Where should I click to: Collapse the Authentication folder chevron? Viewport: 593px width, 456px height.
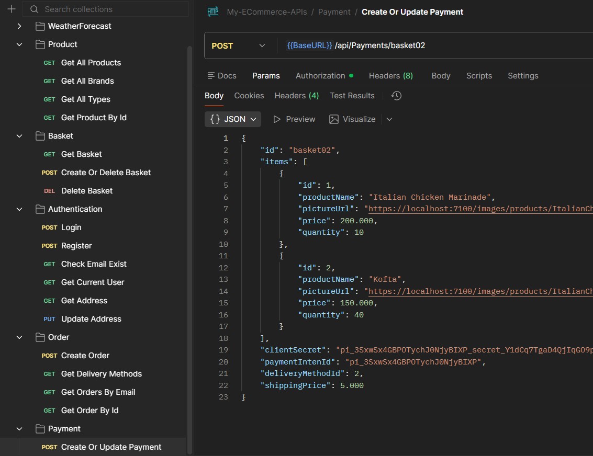[x=19, y=209]
